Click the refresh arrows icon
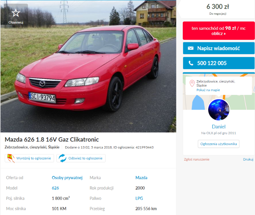Viewport: 255px width, 215px height. tap(63, 158)
